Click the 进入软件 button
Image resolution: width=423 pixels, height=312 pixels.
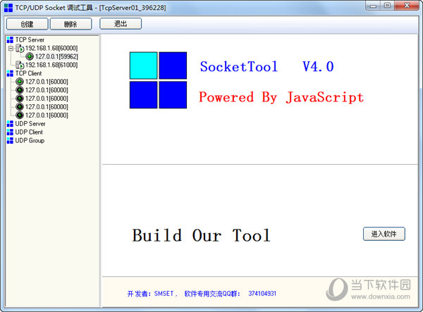[x=384, y=234]
